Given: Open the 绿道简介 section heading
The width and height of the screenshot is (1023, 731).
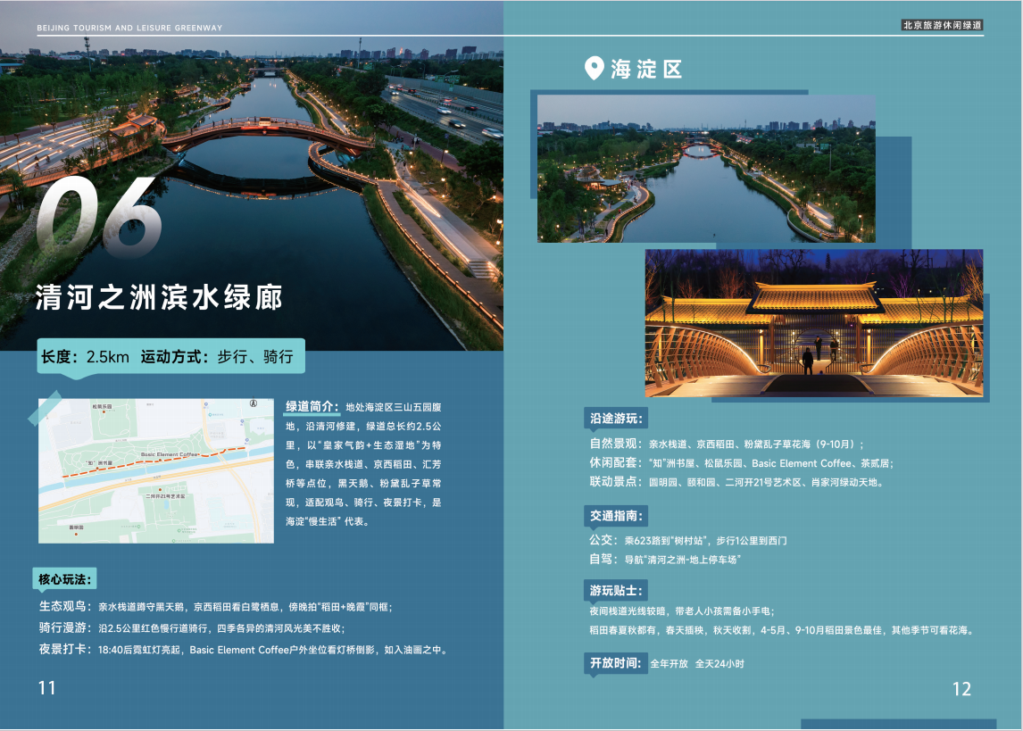Looking at the screenshot, I should [x=312, y=407].
